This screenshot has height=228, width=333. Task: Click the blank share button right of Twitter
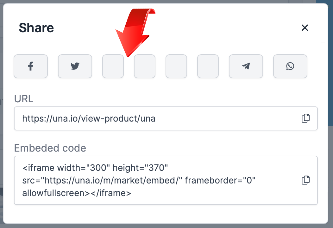coord(113,66)
